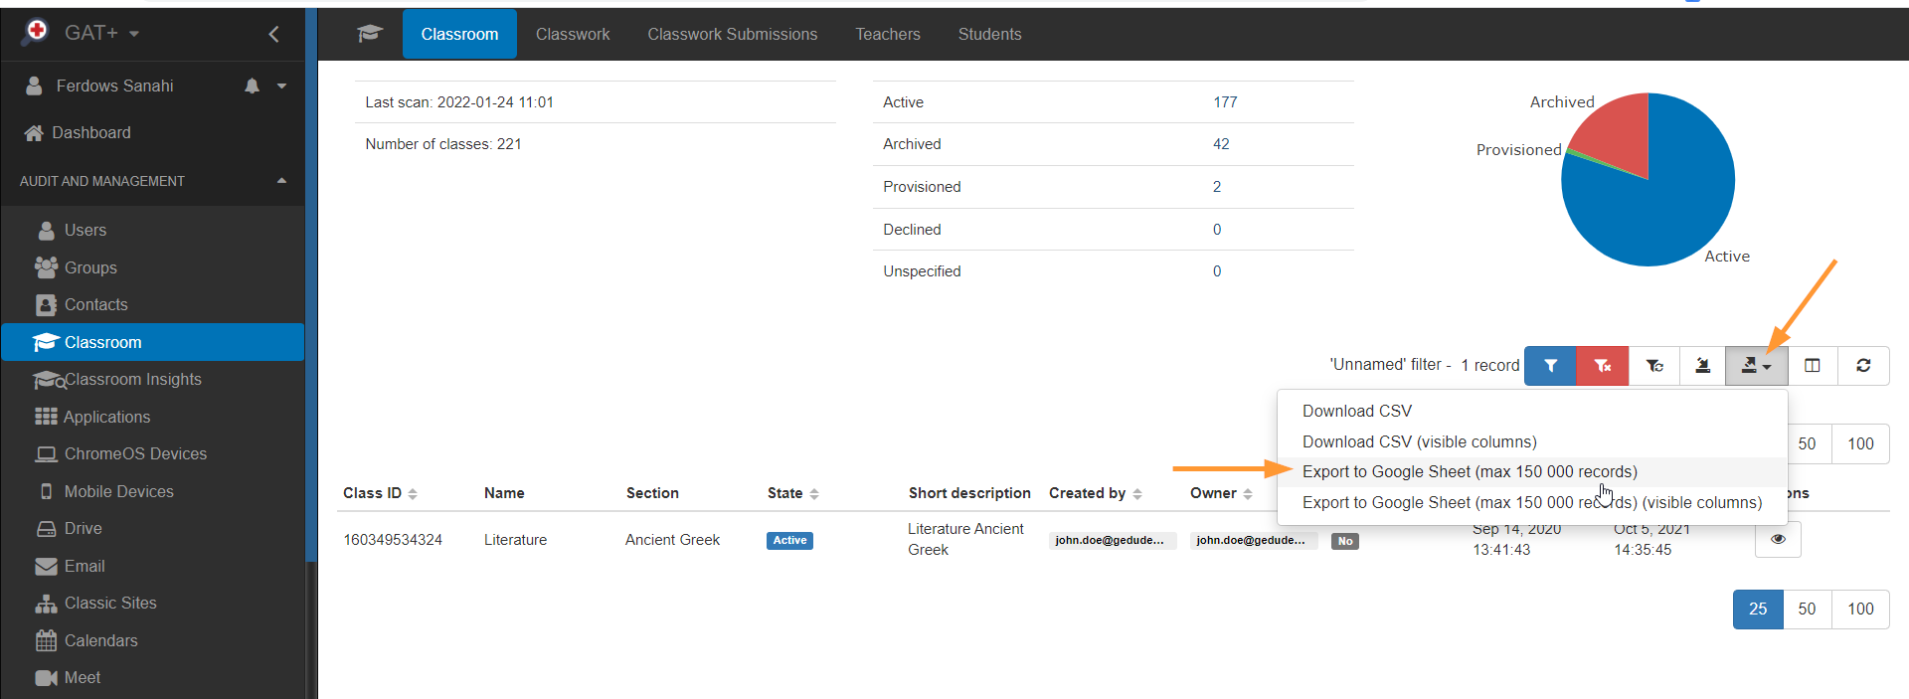
Task: Click graduation cap icon in top bar
Action: (x=370, y=34)
